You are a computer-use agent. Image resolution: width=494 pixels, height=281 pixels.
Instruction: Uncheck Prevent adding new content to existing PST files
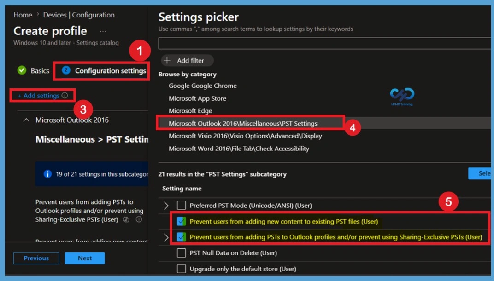182,221
